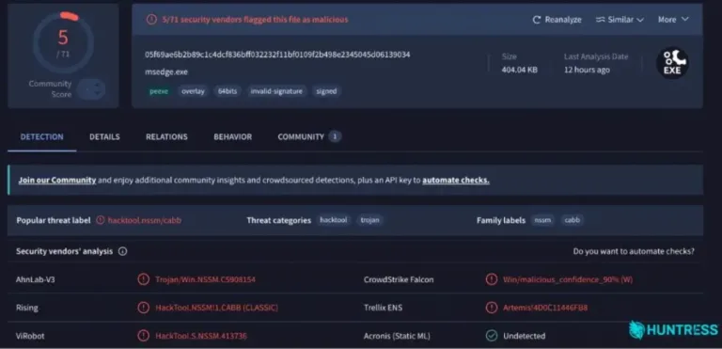Screen dimensions: 722x349
Task: Click the Acronis (Static ML) vendor name
Action: [x=397, y=336]
